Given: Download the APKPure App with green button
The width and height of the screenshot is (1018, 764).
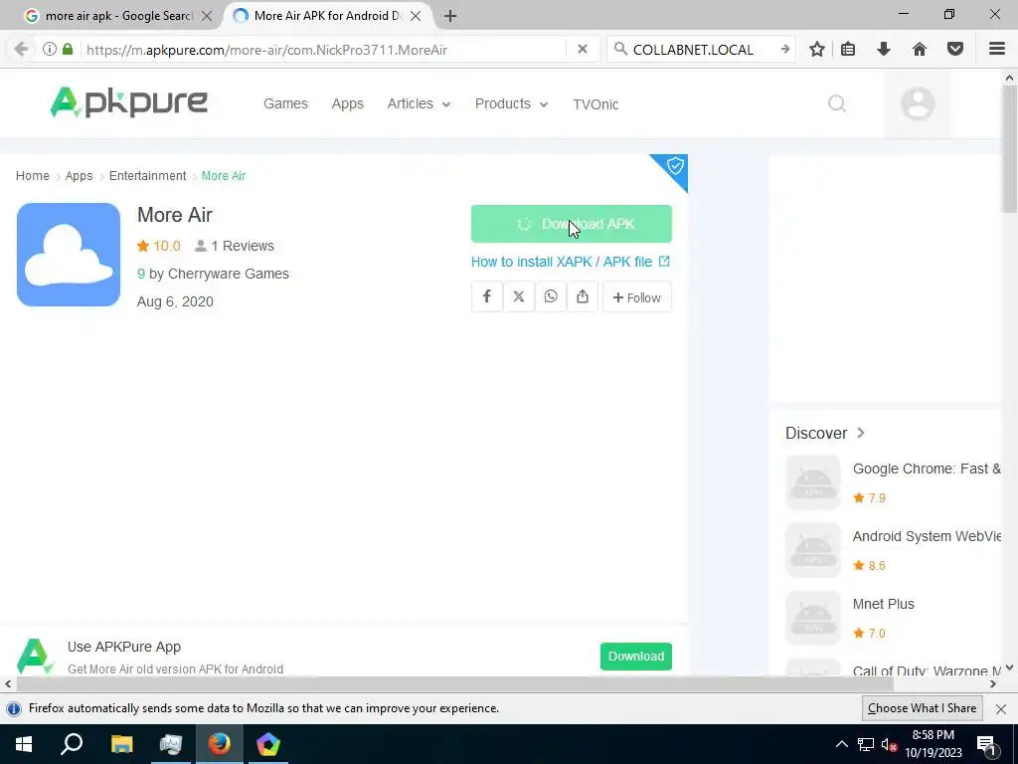Looking at the screenshot, I should pyautogui.click(x=635, y=657).
